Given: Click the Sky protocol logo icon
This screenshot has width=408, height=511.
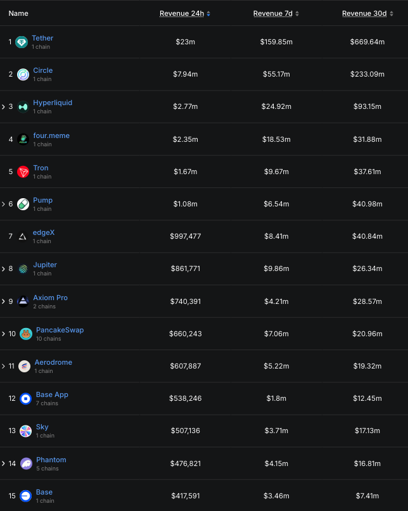Looking at the screenshot, I should tap(25, 431).
